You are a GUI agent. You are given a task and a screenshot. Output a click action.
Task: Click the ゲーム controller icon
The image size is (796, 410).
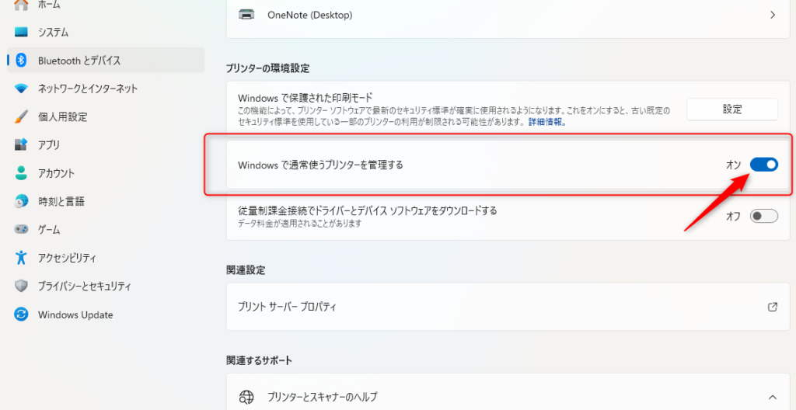tap(23, 230)
